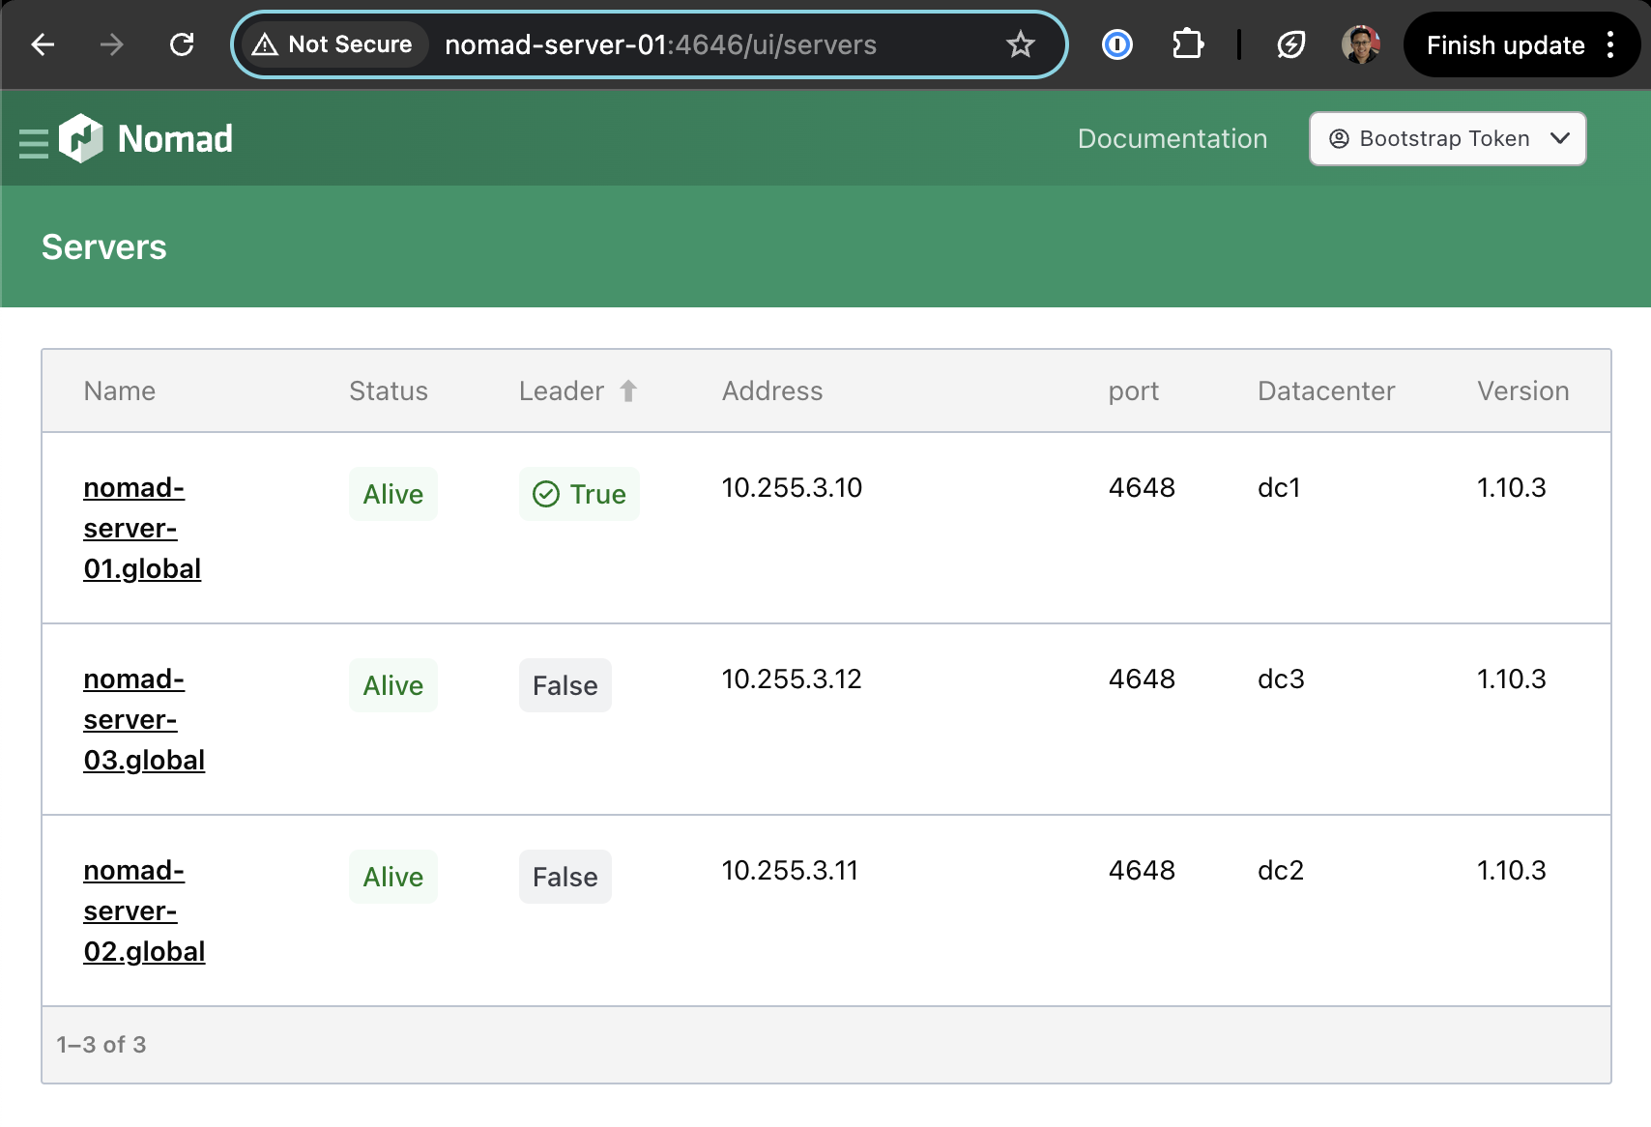Open the browser extensions puzzle icon
This screenshot has height=1127, width=1651.
[x=1187, y=44]
